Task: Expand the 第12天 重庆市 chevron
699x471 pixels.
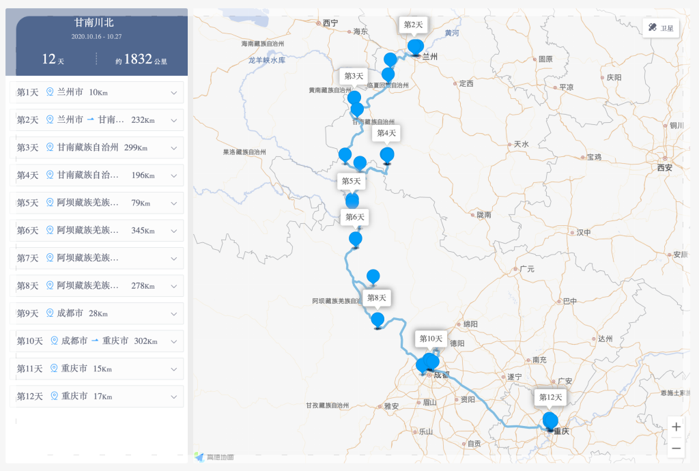Action: coord(174,397)
